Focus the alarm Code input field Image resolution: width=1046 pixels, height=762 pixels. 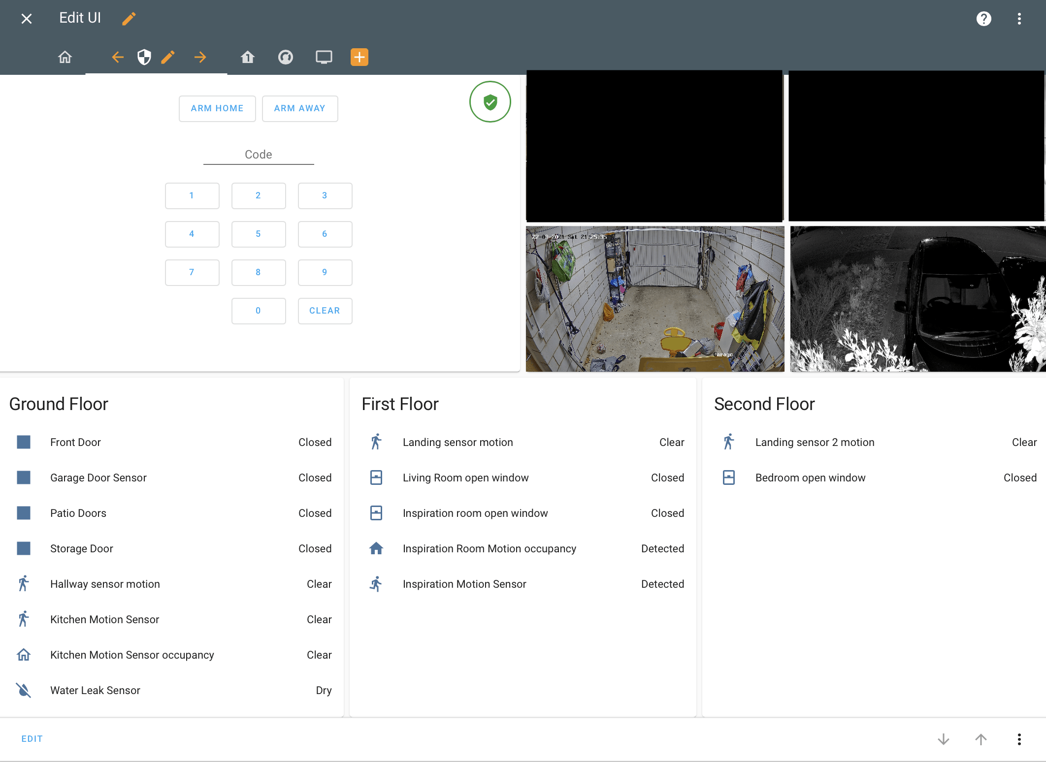pos(259,155)
